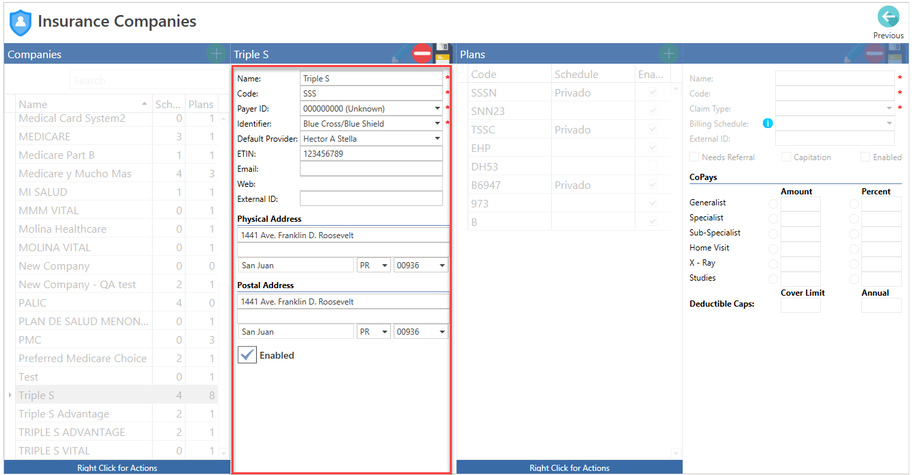Click the Previous back arrow icon
The height and width of the screenshot is (475, 912).
[x=888, y=16]
